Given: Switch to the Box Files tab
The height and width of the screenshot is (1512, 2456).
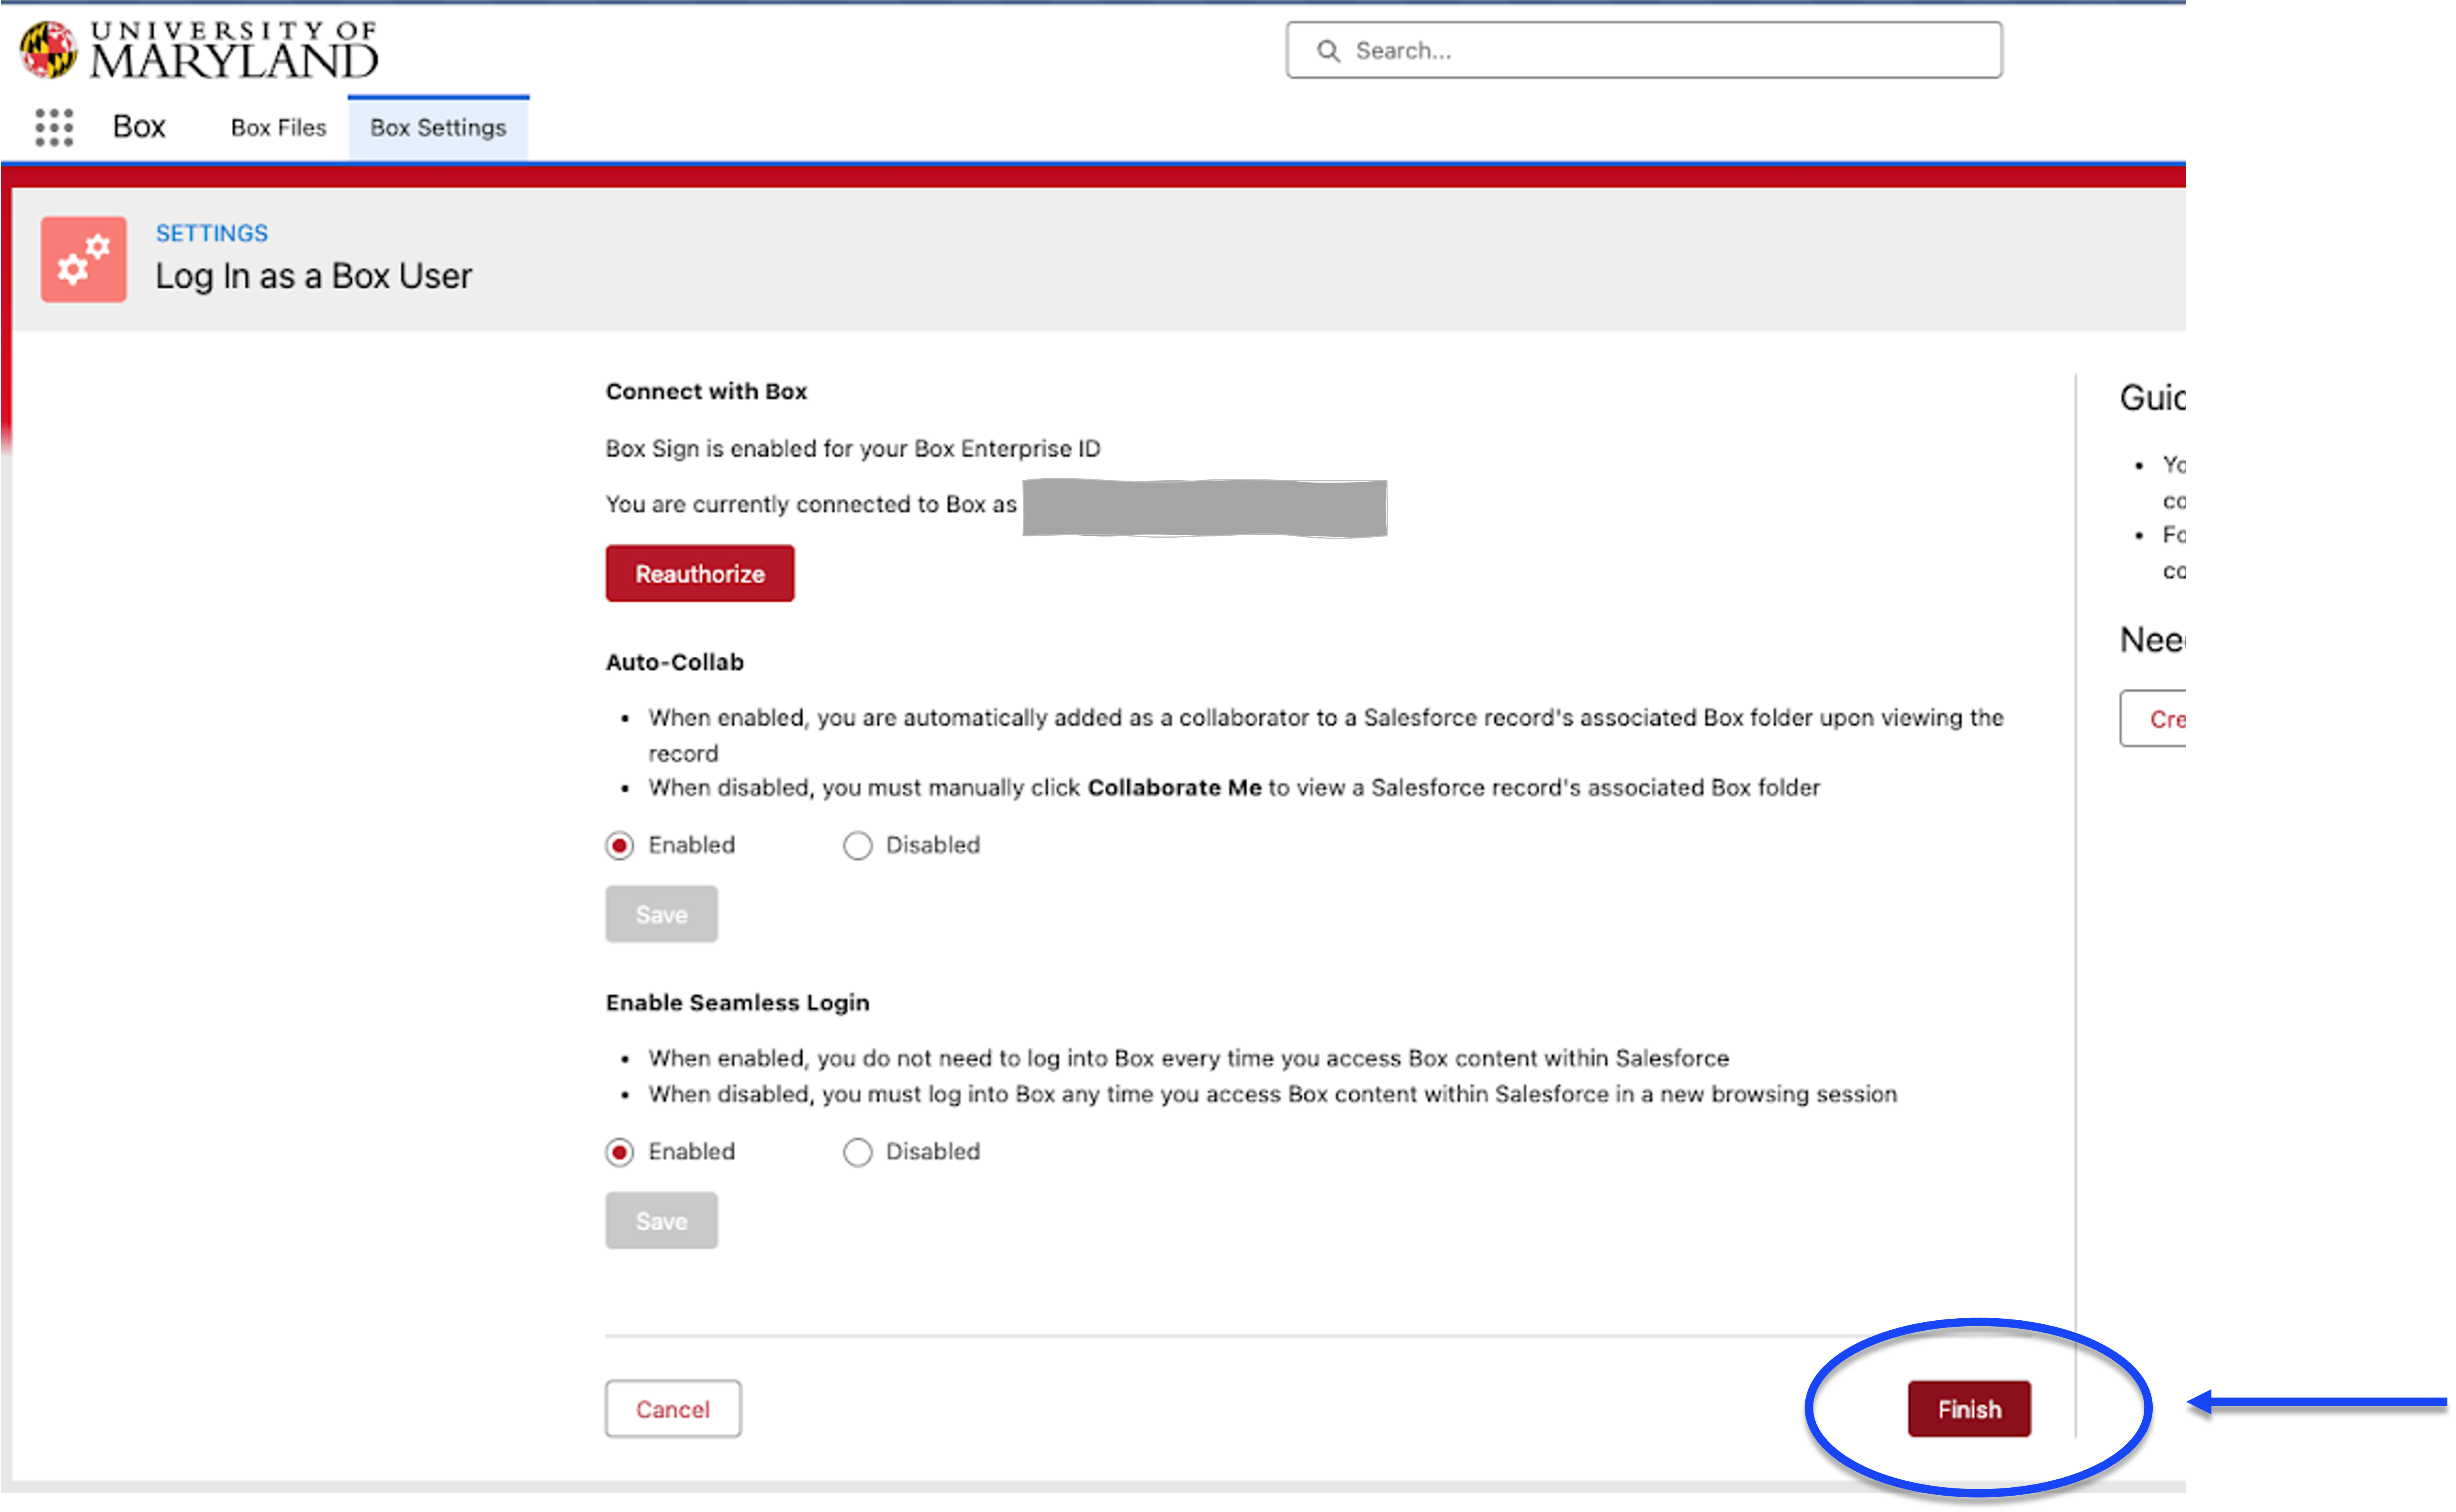Looking at the screenshot, I should tap(278, 128).
